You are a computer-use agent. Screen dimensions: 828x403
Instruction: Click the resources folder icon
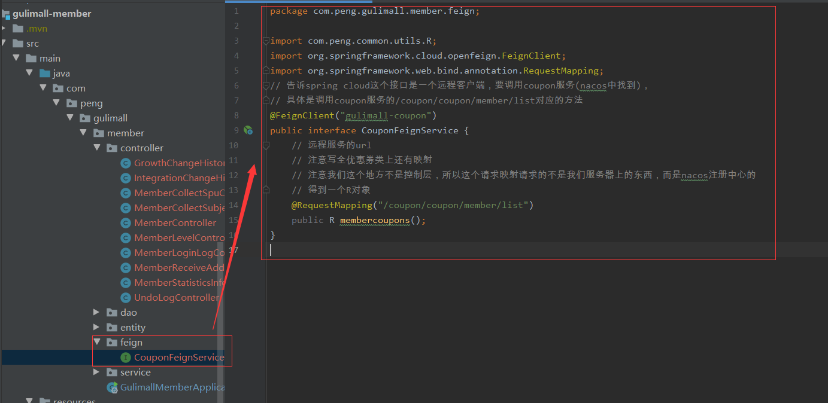tap(45, 401)
